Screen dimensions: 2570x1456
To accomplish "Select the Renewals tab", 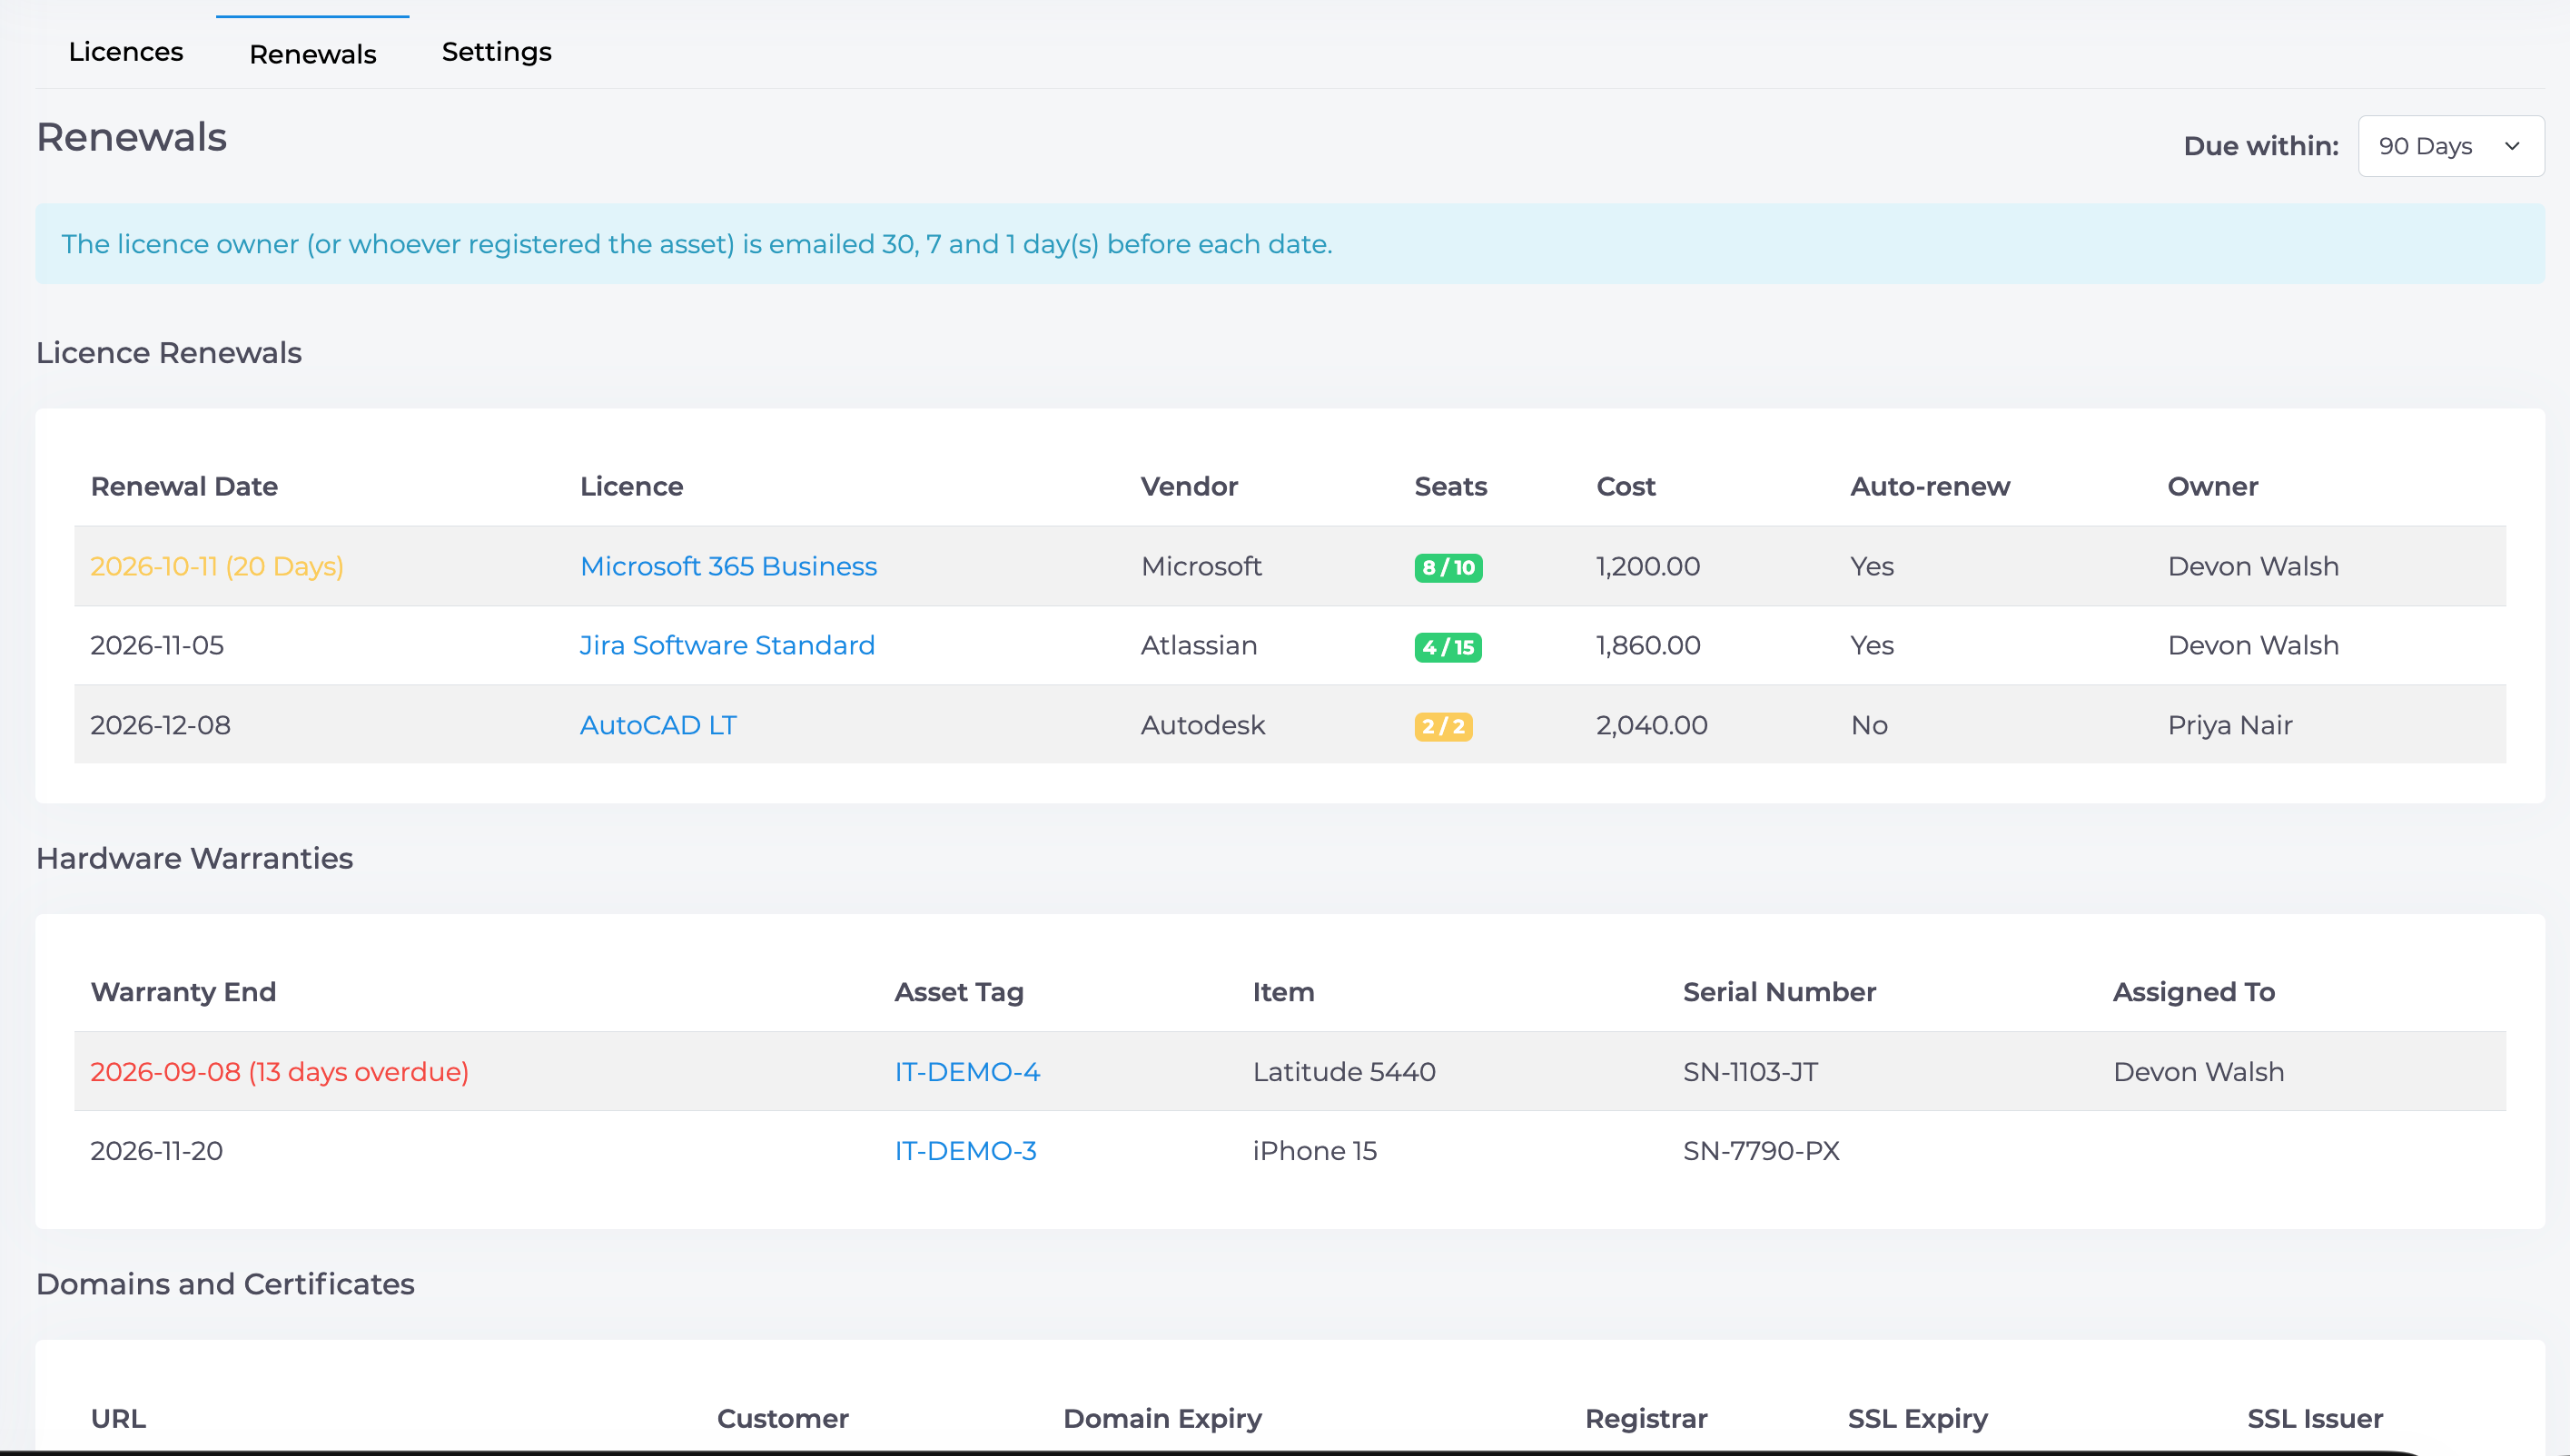I will pos(312,54).
